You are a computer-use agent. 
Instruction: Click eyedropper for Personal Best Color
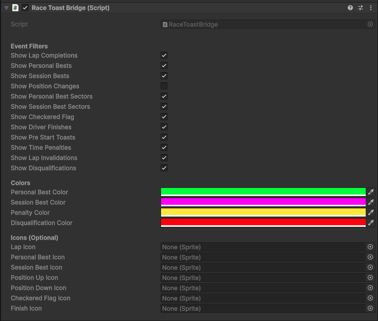371,192
